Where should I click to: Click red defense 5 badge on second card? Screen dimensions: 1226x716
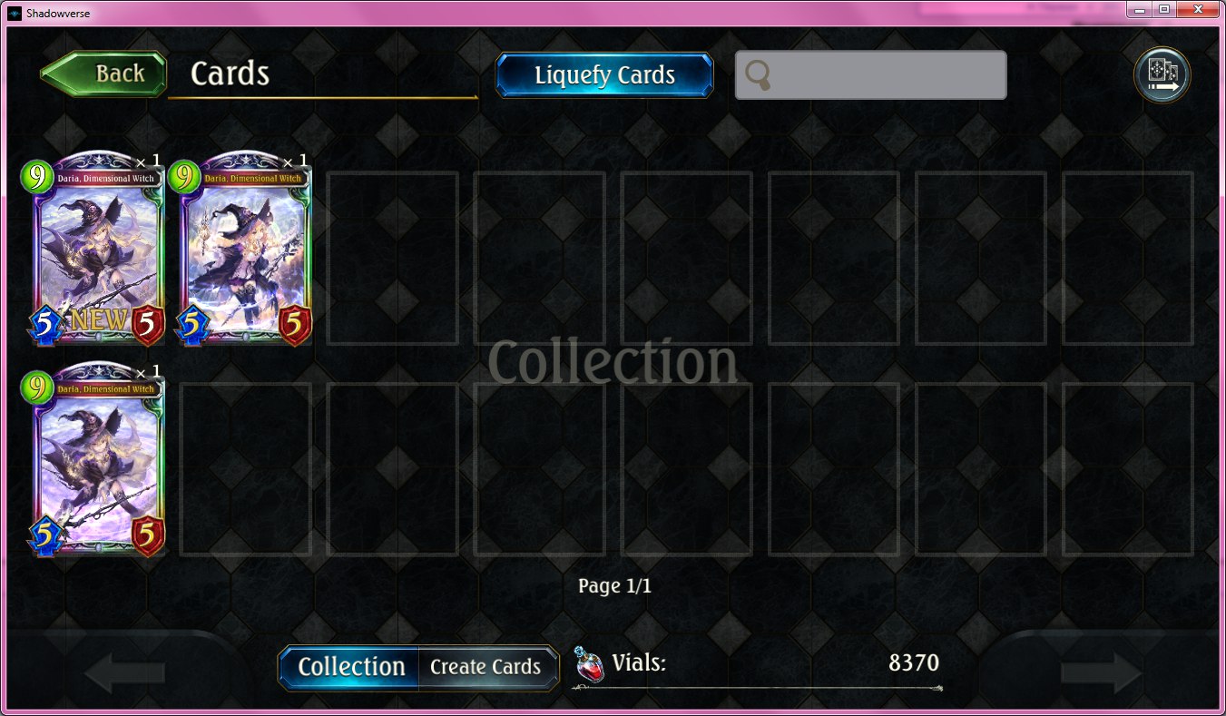(x=294, y=326)
